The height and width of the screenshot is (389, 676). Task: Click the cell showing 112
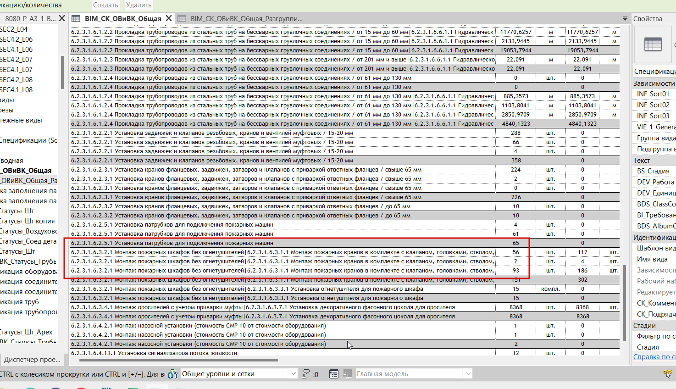click(582, 252)
